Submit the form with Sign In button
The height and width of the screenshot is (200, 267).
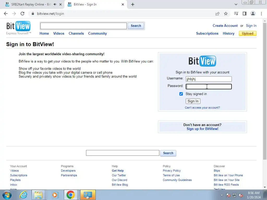193,101
